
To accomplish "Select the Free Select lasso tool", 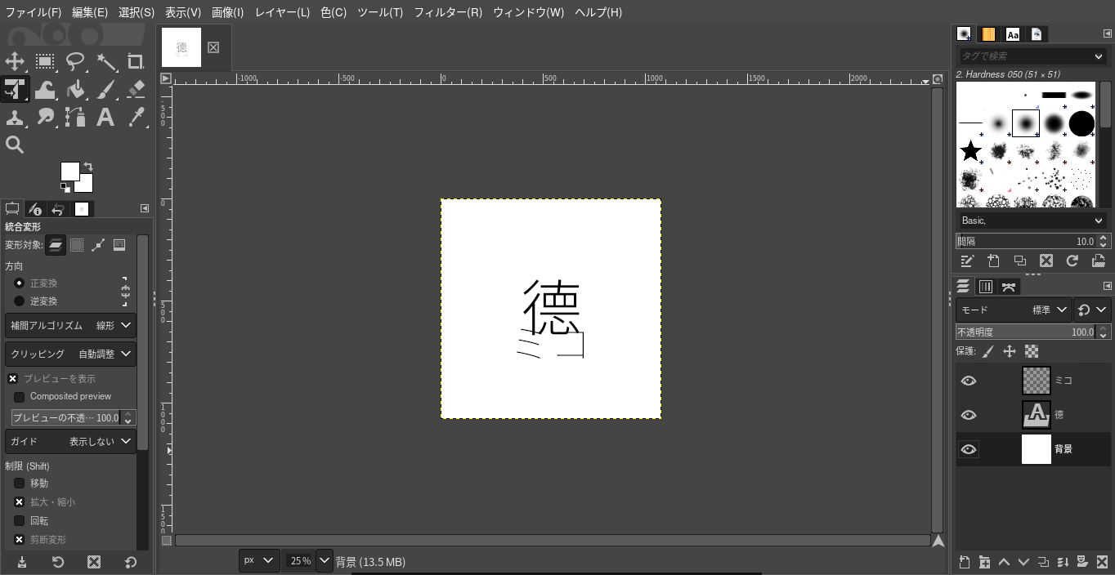I will pos(75,61).
